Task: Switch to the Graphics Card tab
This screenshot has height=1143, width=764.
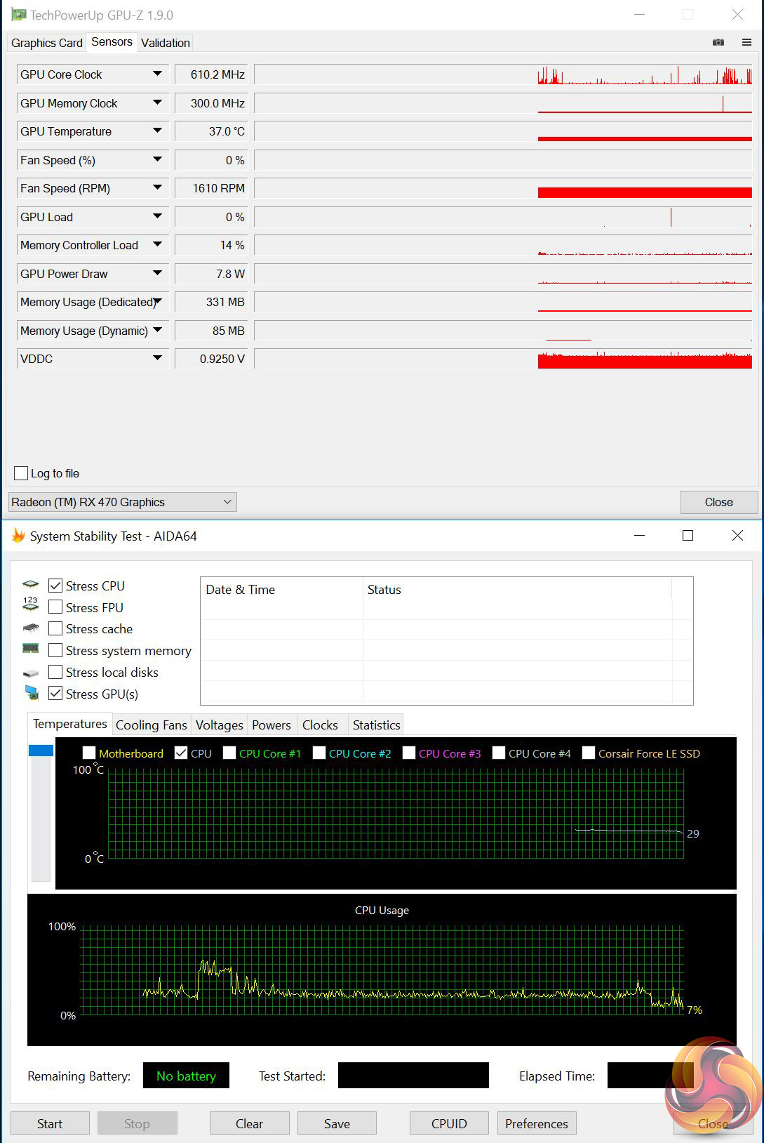Action: (46, 43)
